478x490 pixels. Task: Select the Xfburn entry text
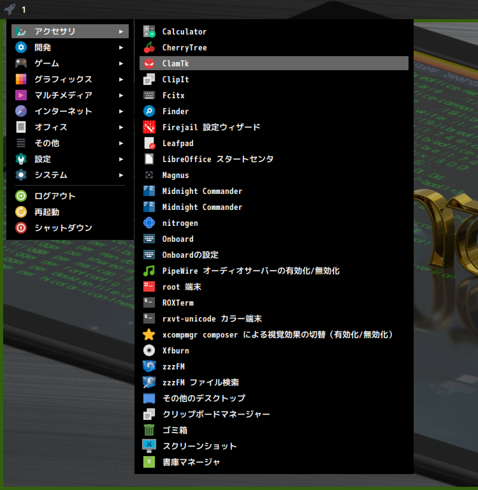[x=175, y=350]
